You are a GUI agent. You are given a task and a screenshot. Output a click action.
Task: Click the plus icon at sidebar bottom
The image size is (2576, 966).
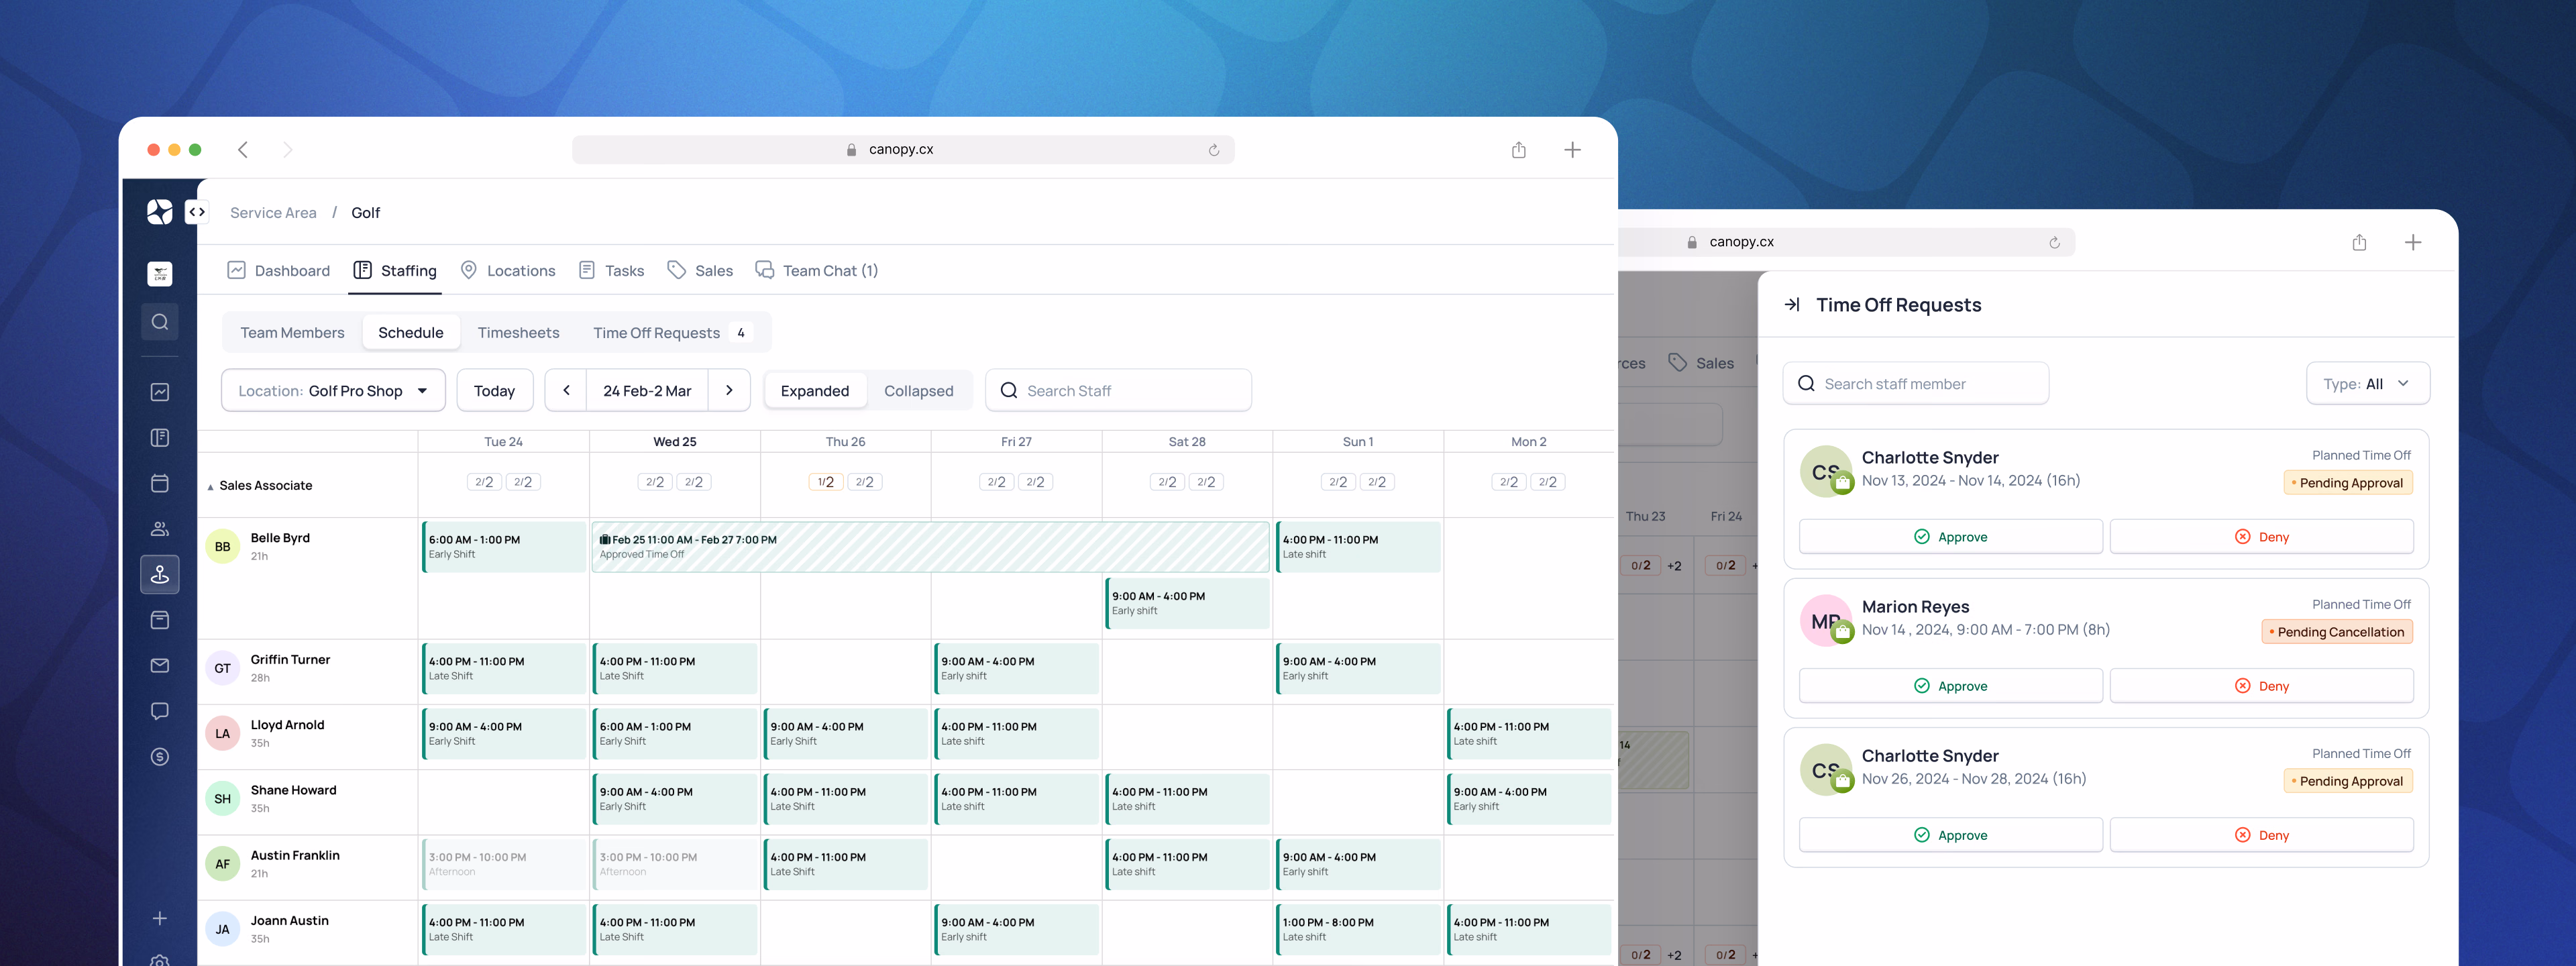(160, 918)
